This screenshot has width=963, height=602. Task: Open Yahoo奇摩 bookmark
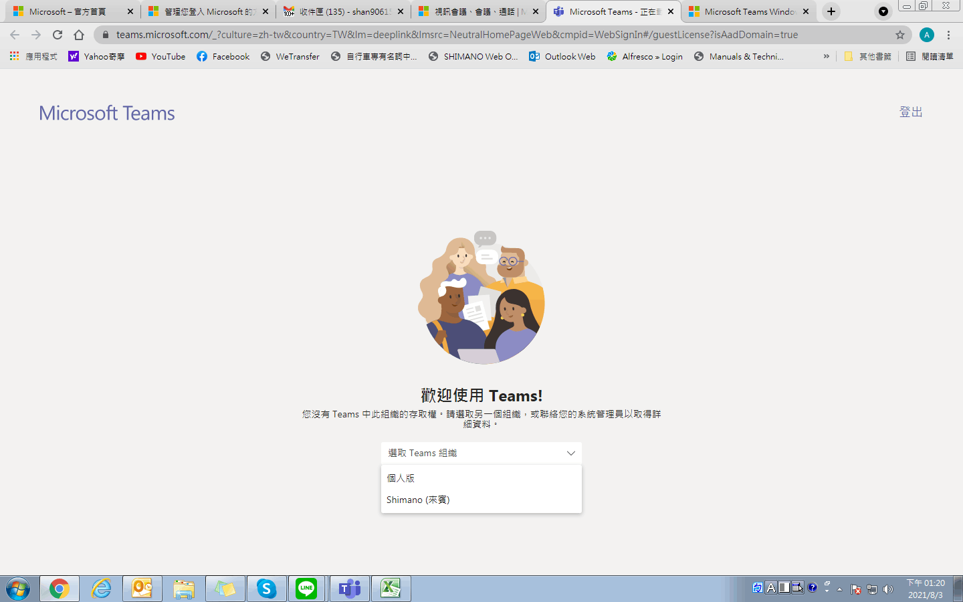click(x=96, y=56)
